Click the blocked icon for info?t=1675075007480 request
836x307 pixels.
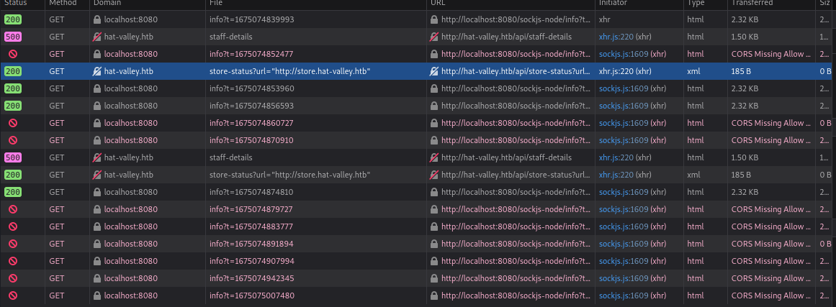[x=12, y=295]
